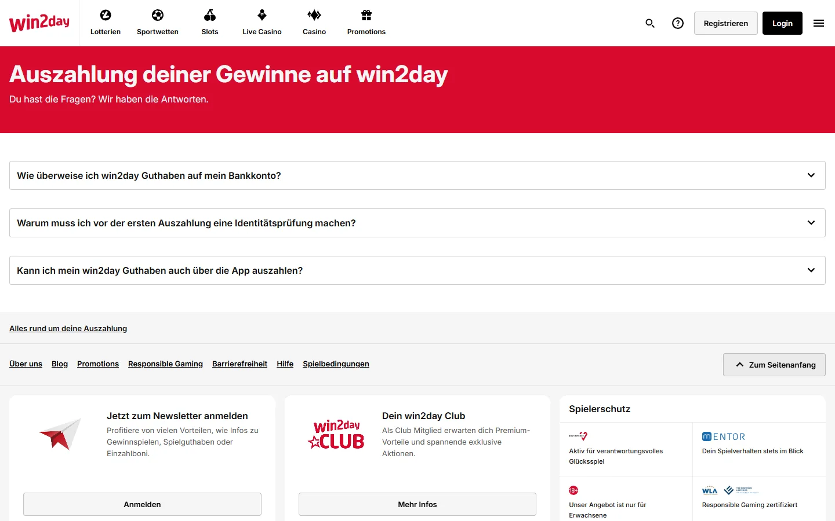Expand the bank account transfer question
The width and height of the screenshot is (835, 521).
[x=418, y=175]
